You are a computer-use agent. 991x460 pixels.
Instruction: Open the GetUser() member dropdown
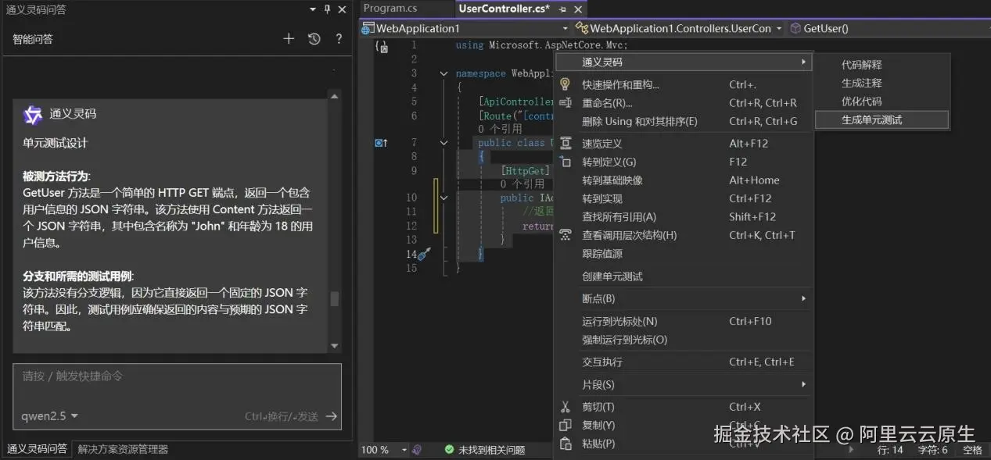[888, 28]
